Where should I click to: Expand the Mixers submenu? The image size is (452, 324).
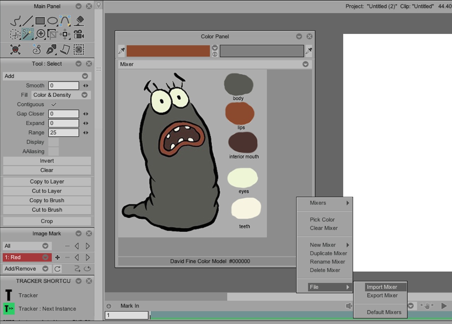[325, 203]
